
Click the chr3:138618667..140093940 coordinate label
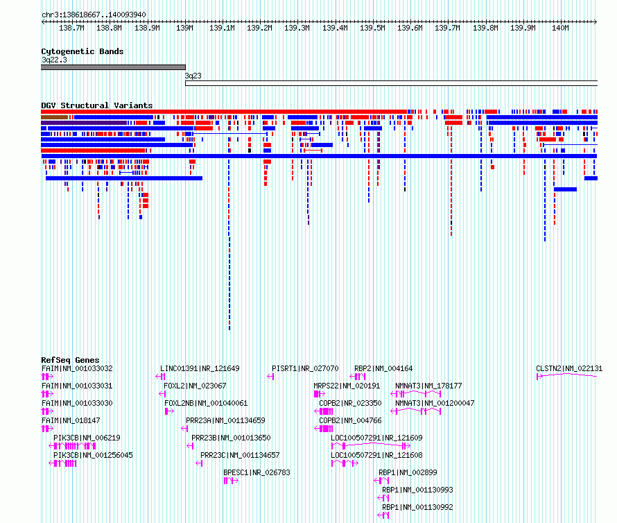[94, 15]
